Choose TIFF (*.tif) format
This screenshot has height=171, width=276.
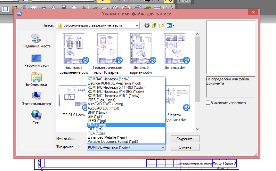[126, 129]
